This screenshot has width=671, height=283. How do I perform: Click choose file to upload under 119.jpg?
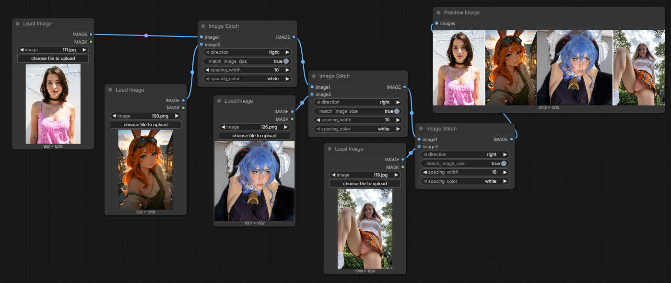click(x=365, y=184)
